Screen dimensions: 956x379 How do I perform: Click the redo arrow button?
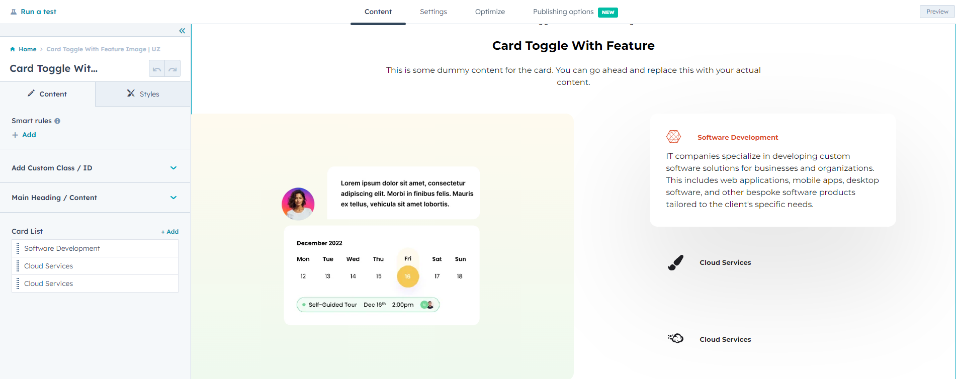172,69
